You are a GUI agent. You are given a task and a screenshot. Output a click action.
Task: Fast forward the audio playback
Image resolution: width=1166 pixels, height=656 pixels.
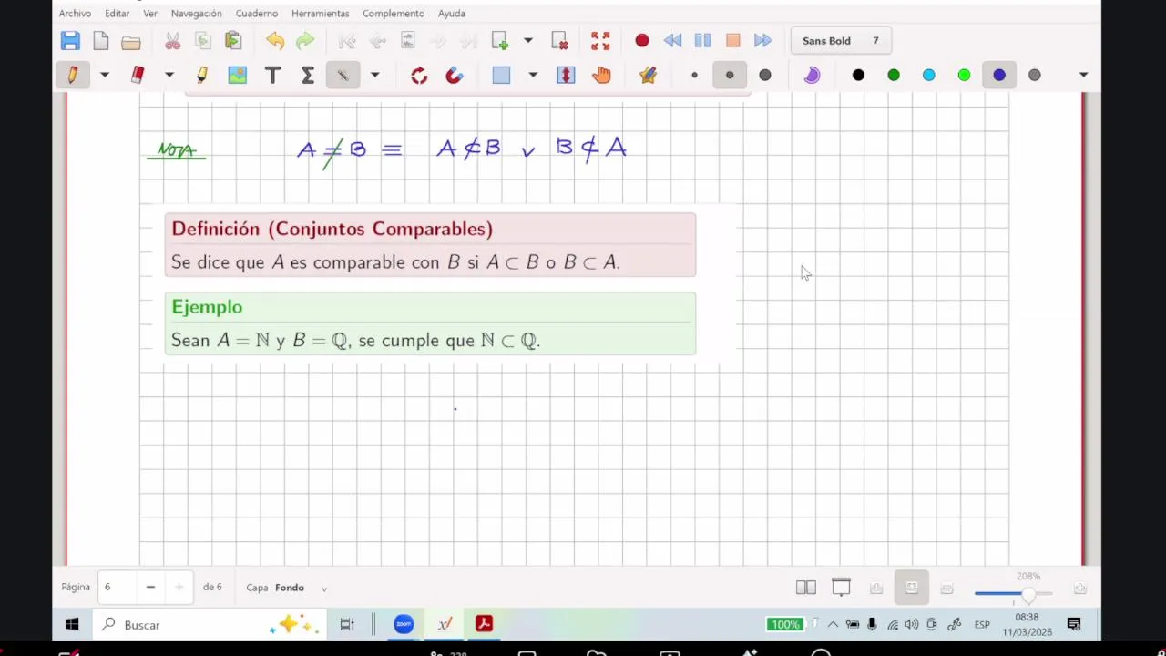click(x=763, y=41)
